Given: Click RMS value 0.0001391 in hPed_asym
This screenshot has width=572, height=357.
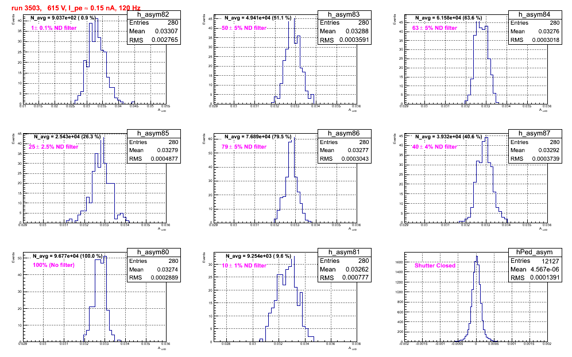Looking at the screenshot, I should pos(544,278).
